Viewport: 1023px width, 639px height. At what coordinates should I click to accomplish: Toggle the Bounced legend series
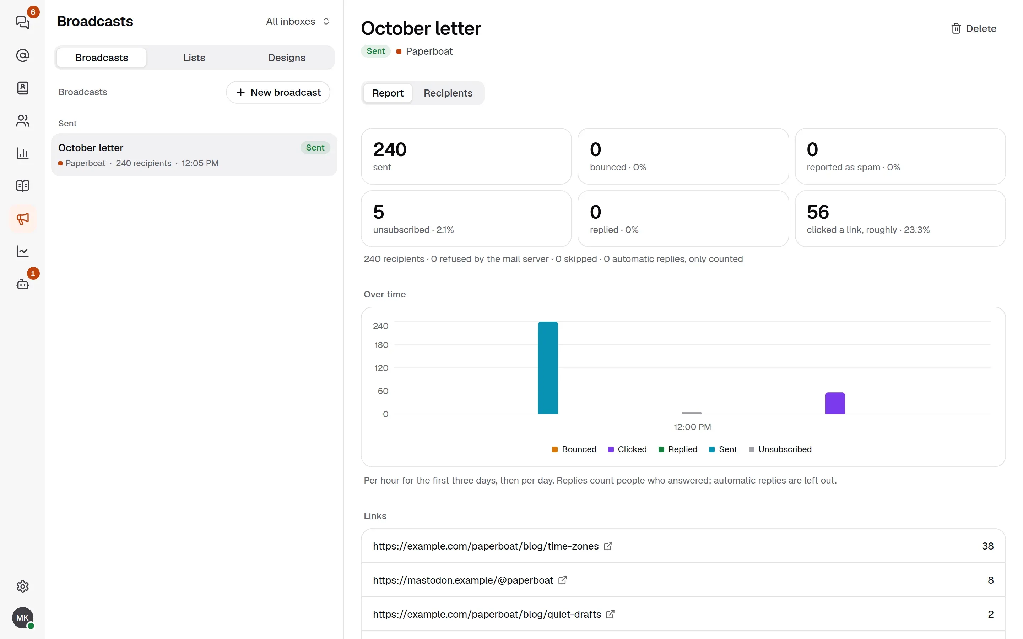[x=574, y=449]
